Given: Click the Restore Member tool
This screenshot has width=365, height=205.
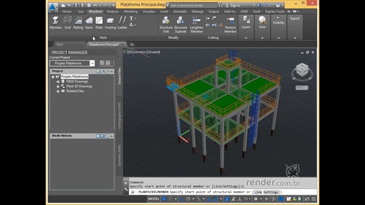Looking at the screenshot, I should 230,24.
